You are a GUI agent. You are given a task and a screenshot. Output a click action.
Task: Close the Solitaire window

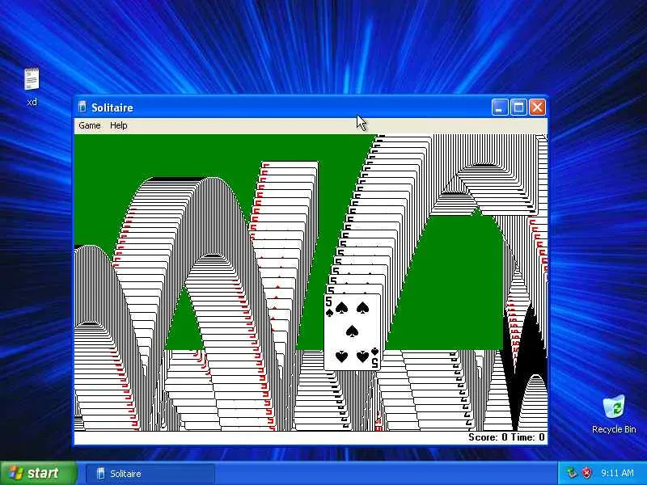click(x=537, y=108)
